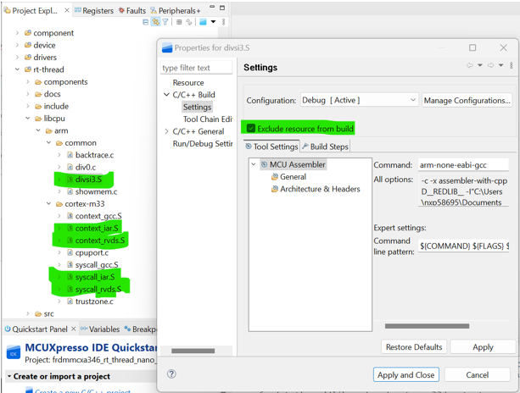The width and height of the screenshot is (520, 393).
Task: Click the help question mark icon
Action: pos(171,374)
